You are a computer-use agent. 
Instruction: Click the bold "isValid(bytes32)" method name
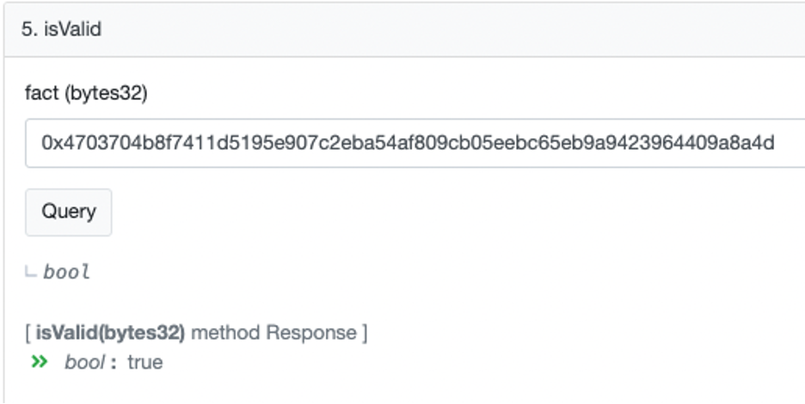click(x=111, y=333)
